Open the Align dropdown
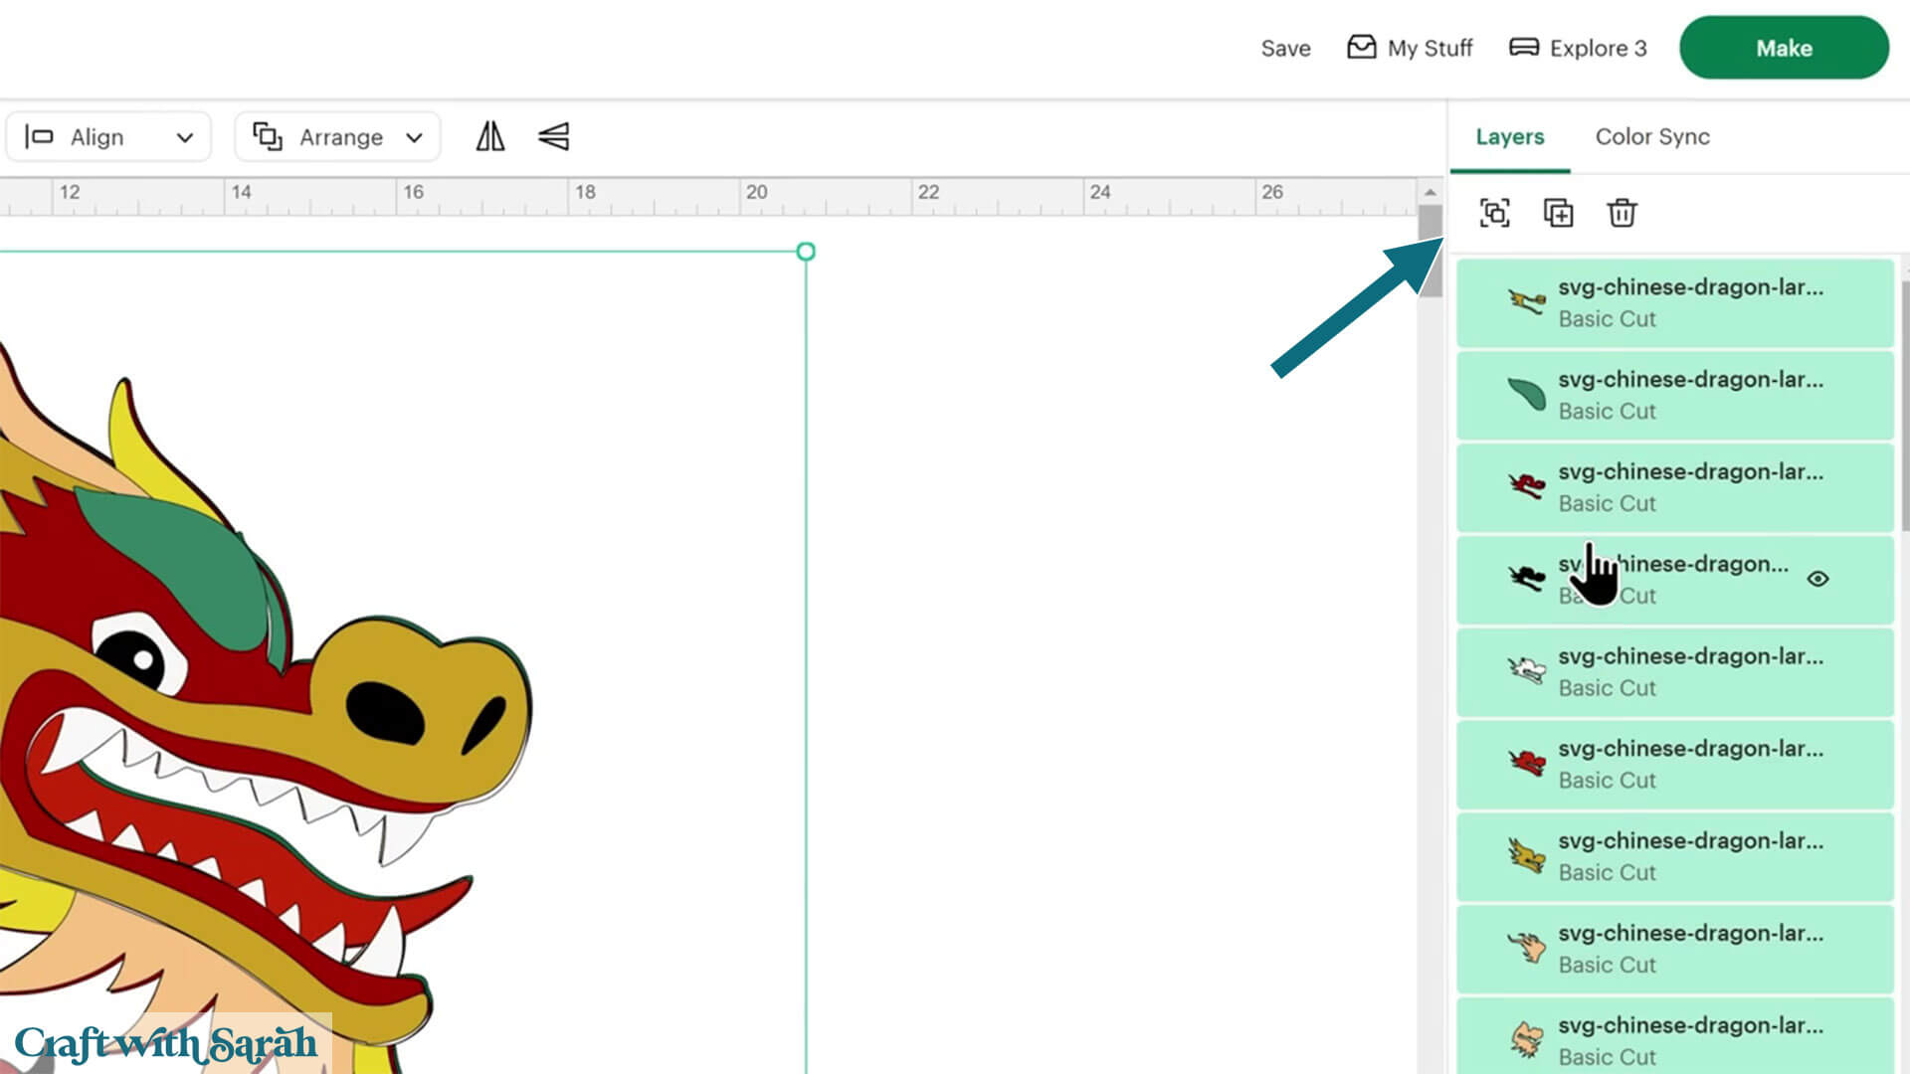Image resolution: width=1910 pixels, height=1074 pixels. 108,136
